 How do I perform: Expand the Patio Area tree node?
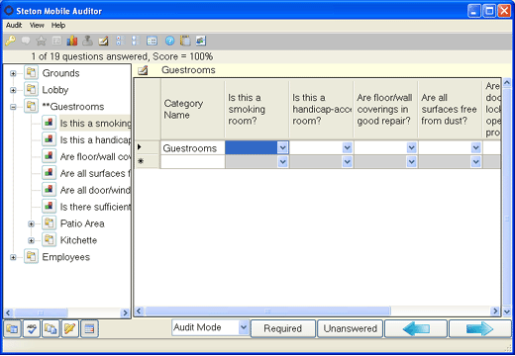tap(31, 224)
